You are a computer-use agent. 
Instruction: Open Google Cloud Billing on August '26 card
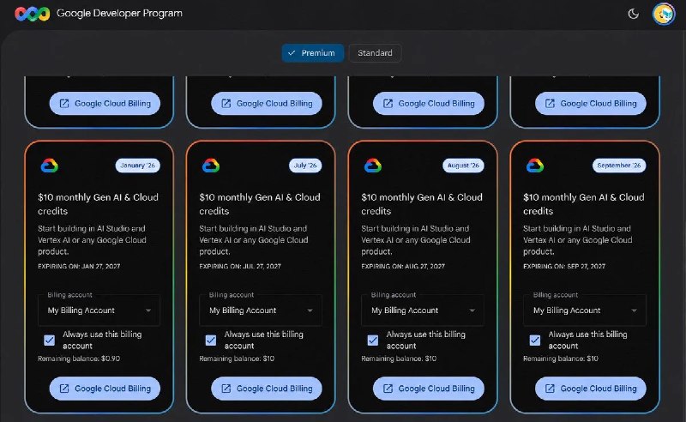point(428,389)
